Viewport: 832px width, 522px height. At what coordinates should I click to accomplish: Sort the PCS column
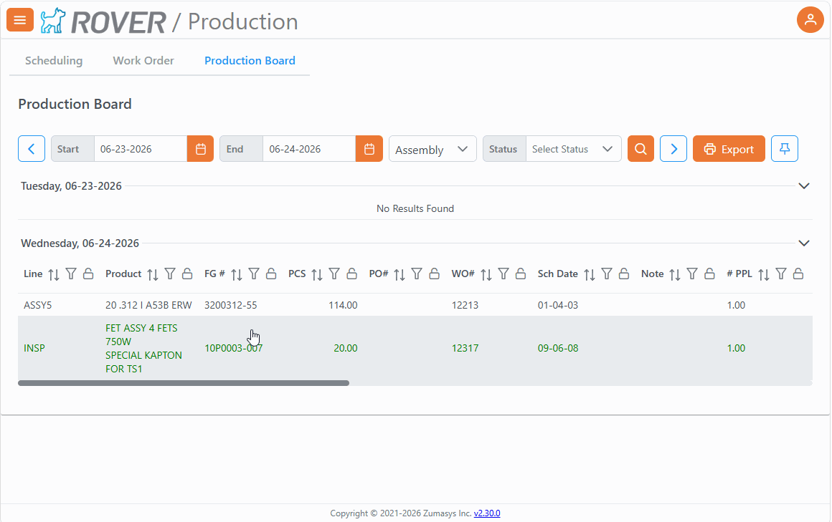(317, 274)
